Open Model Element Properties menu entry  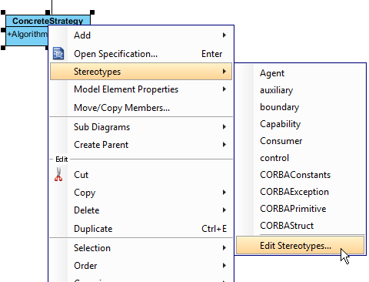click(x=141, y=89)
